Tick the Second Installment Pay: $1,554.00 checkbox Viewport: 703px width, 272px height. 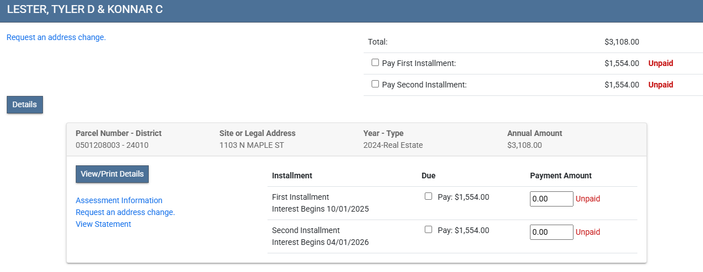pos(428,230)
